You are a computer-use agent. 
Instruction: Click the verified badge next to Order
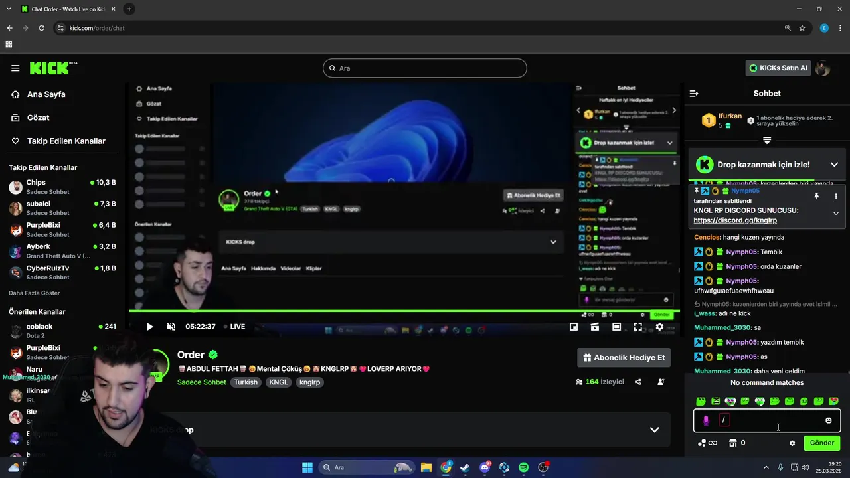(213, 355)
